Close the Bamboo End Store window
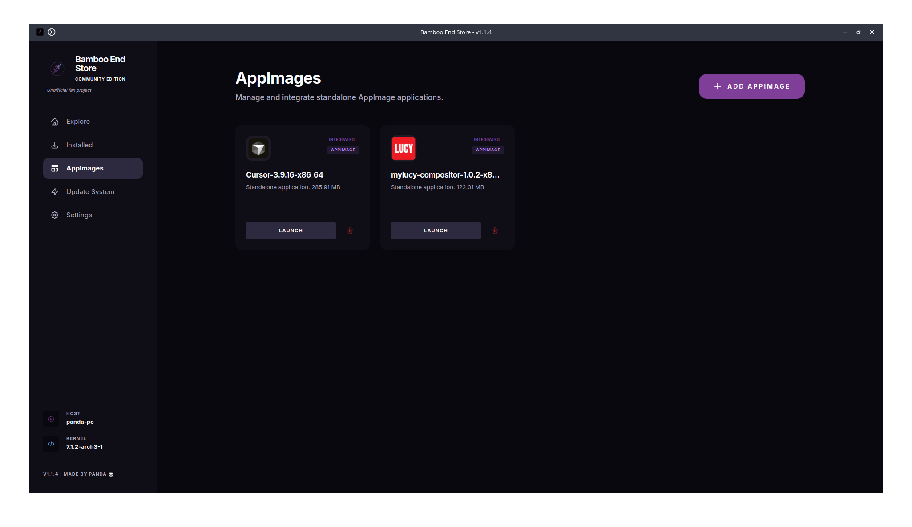The image size is (912, 527). click(x=872, y=32)
